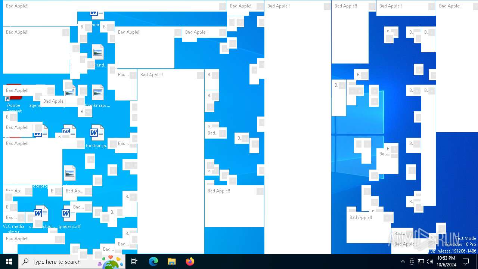Screen dimensions: 478x269
Task: Click the gradesix.rtf file name label
Action: click(x=69, y=226)
